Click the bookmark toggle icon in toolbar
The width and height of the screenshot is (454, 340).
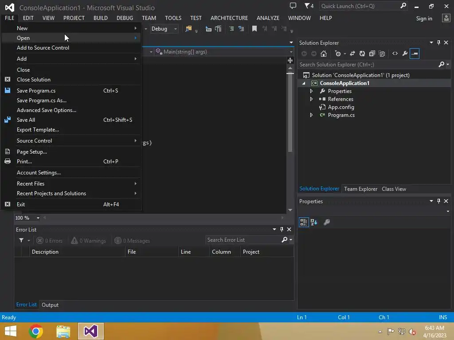(254, 29)
